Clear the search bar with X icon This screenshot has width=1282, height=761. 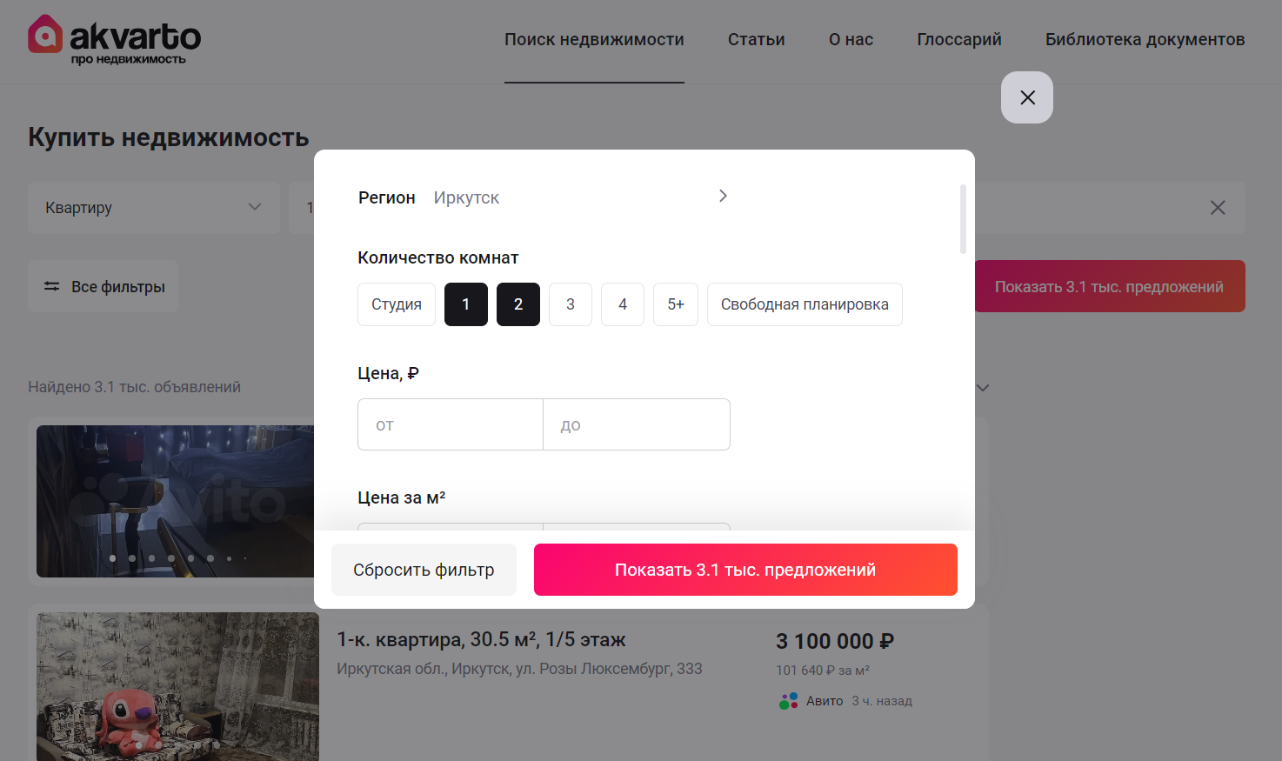[x=1218, y=207]
